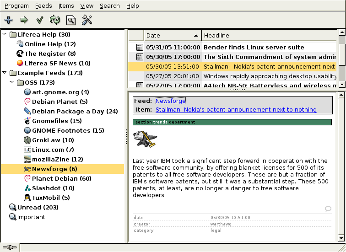The height and width of the screenshot is (252, 346).
Task: Open the Feeds menu
Action: [x=43, y=6]
